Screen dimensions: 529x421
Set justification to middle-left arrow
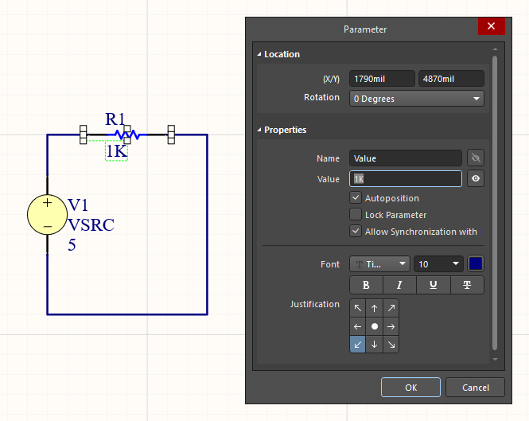[358, 326]
